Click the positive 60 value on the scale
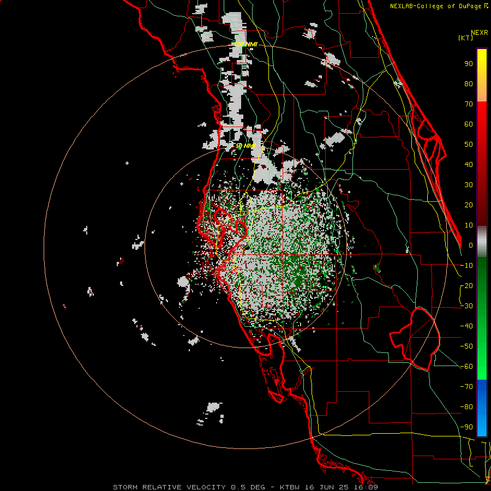491x491 pixels. coord(469,124)
